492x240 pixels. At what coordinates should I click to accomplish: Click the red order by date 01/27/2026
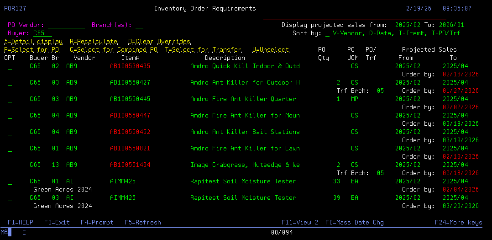[461, 91]
